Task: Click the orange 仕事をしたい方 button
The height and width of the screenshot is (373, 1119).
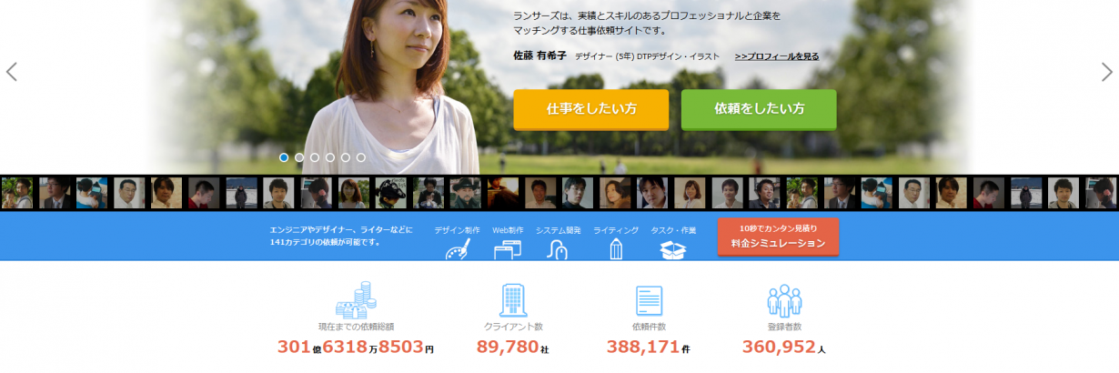Action: click(x=591, y=109)
